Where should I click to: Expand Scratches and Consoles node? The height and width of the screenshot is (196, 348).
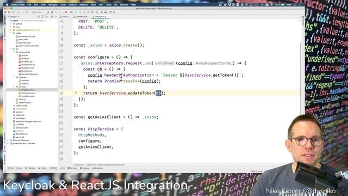(x=8, y=143)
